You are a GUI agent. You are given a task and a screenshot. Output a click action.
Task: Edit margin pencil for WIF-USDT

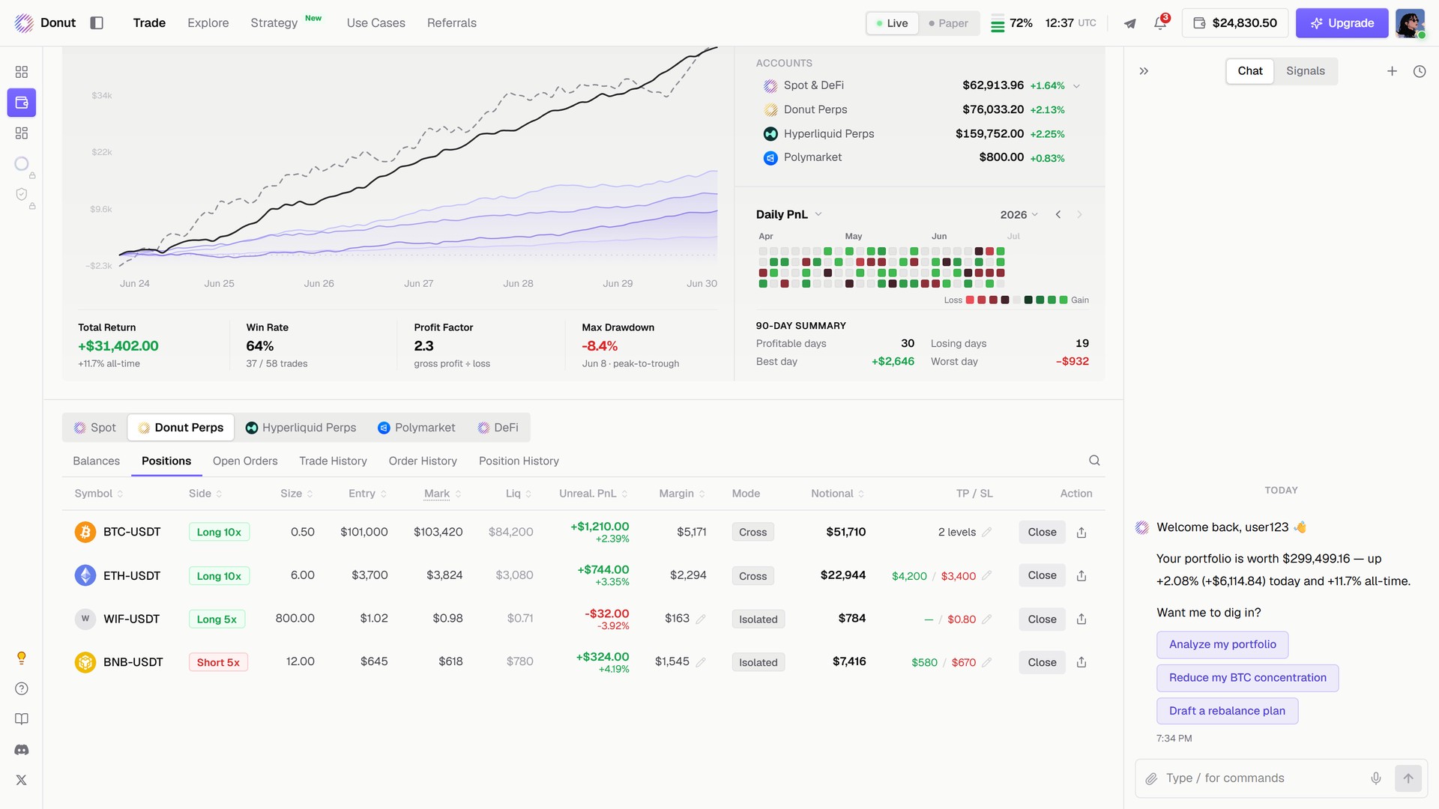pyautogui.click(x=701, y=619)
